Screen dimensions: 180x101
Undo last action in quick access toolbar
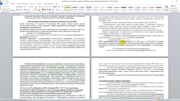click(3, 1)
